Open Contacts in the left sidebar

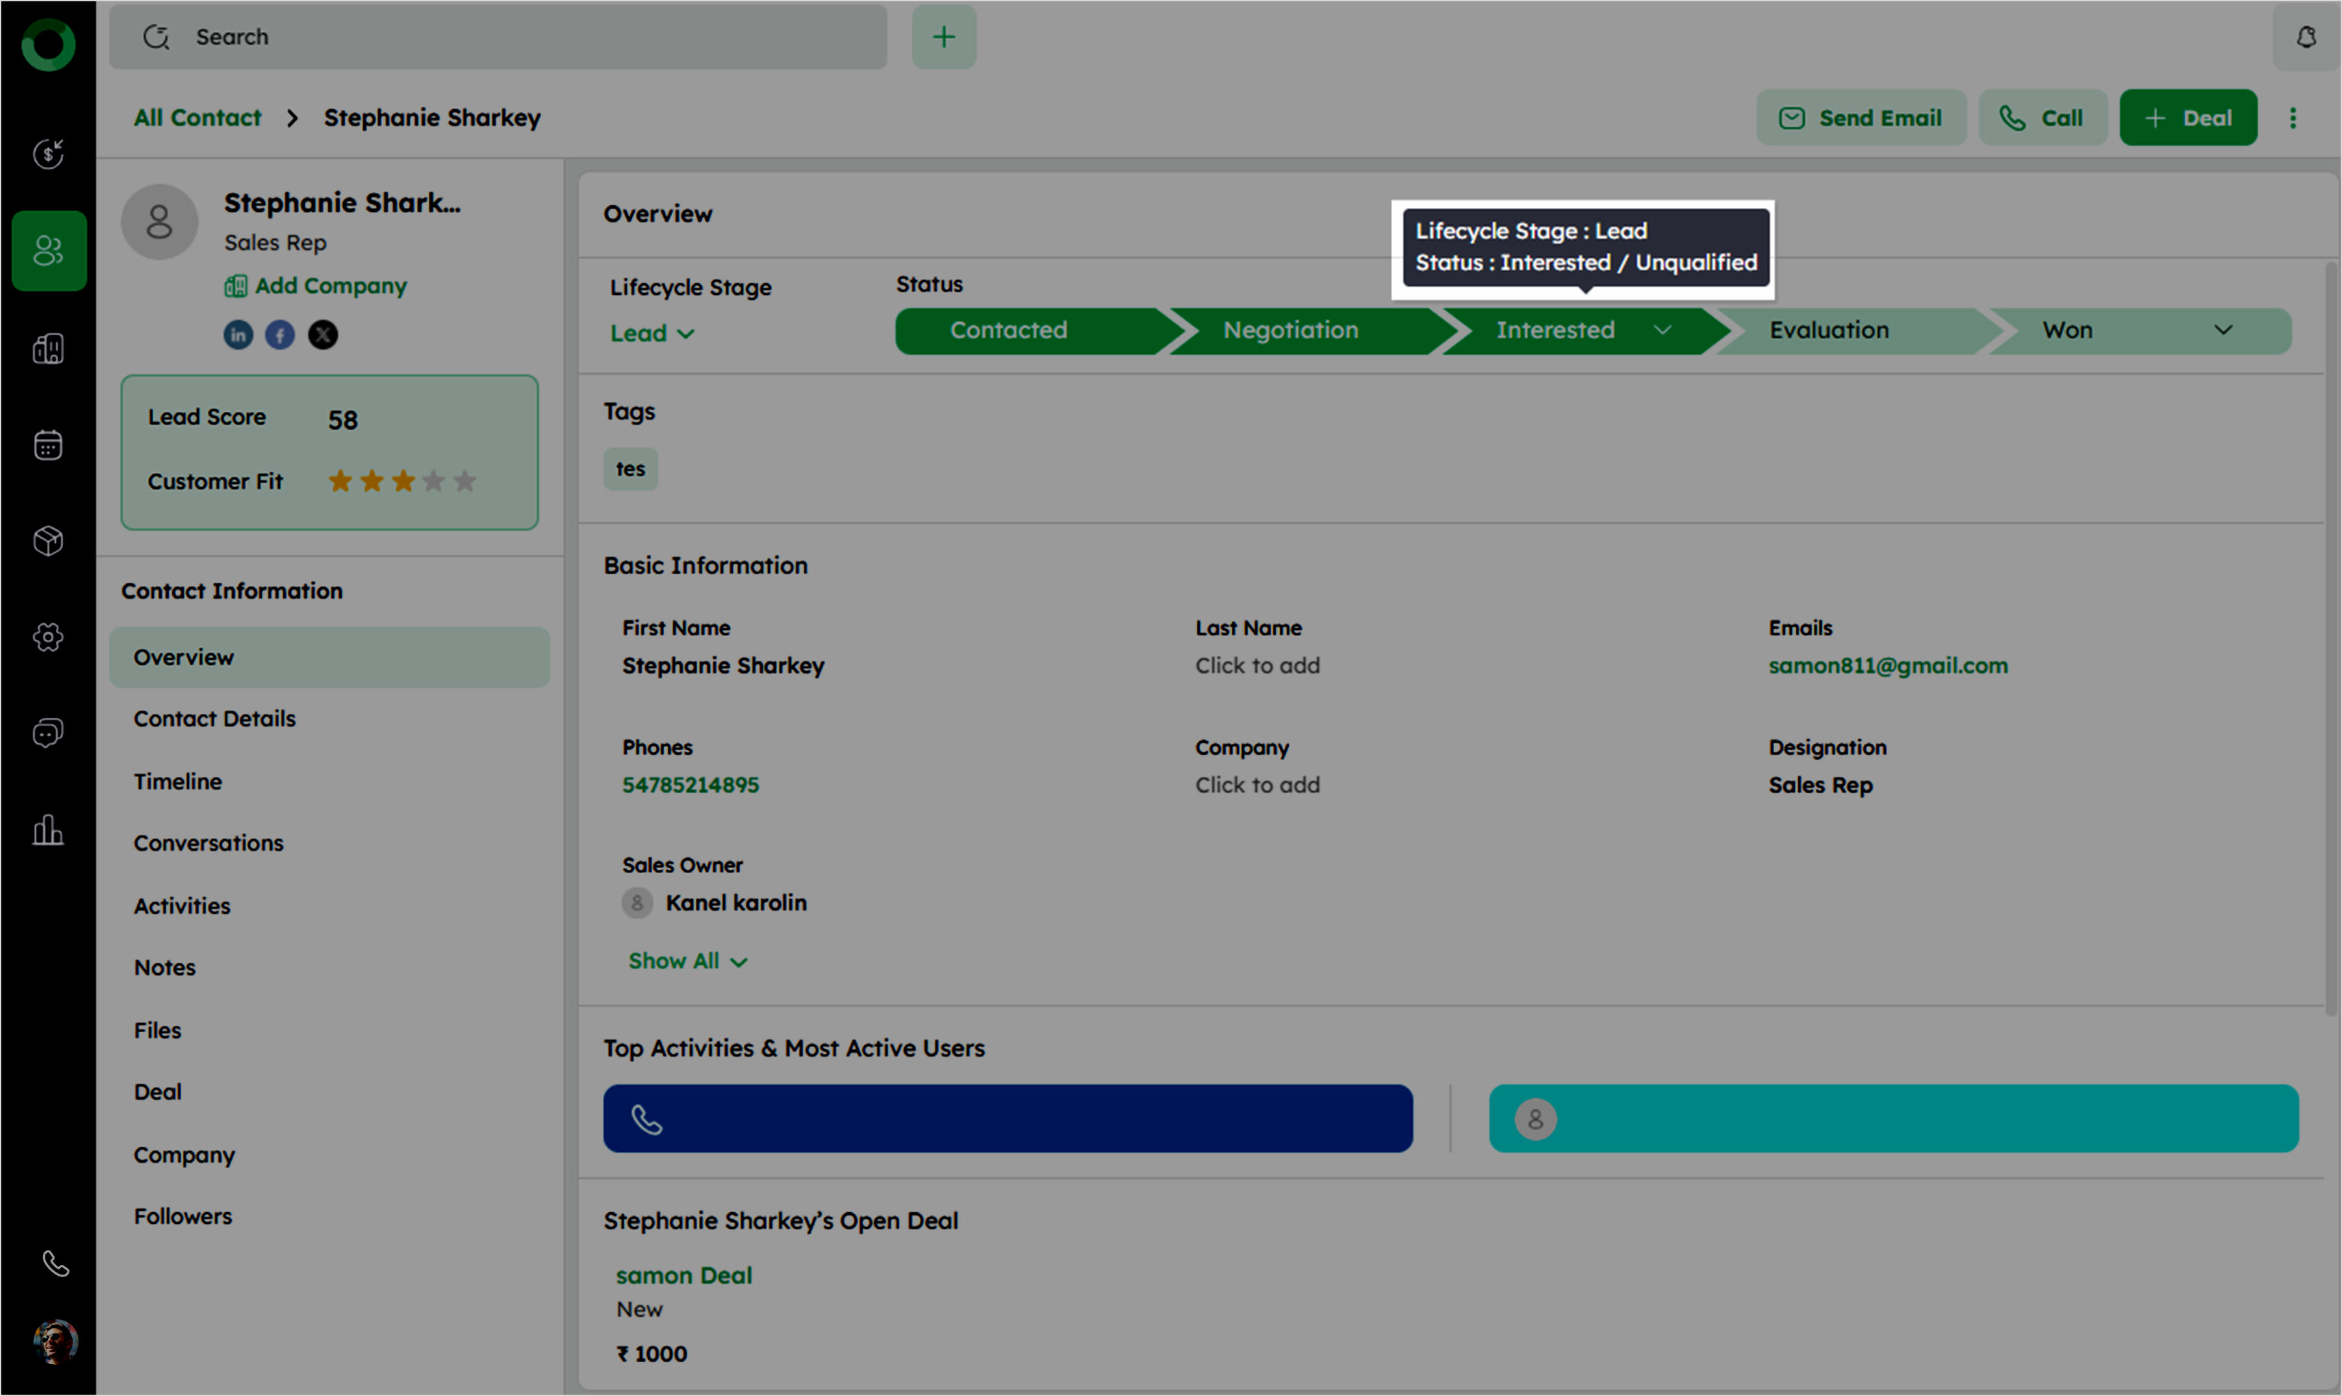click(49, 251)
